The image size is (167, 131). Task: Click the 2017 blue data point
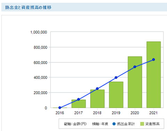tap(79, 99)
